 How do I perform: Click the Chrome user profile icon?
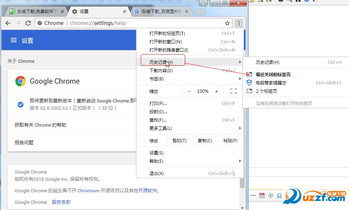(x=203, y=3)
